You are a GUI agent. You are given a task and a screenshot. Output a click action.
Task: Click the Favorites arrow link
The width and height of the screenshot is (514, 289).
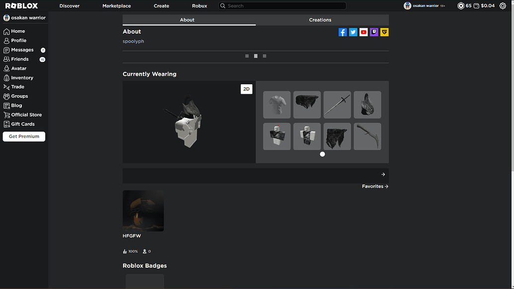pos(375,186)
